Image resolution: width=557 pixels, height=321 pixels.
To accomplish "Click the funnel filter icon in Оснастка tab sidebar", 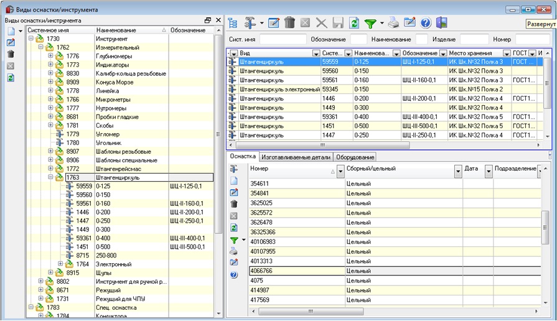I will tap(234, 240).
